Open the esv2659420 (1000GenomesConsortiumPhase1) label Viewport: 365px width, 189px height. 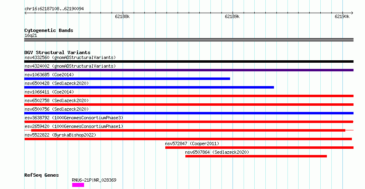(74, 126)
